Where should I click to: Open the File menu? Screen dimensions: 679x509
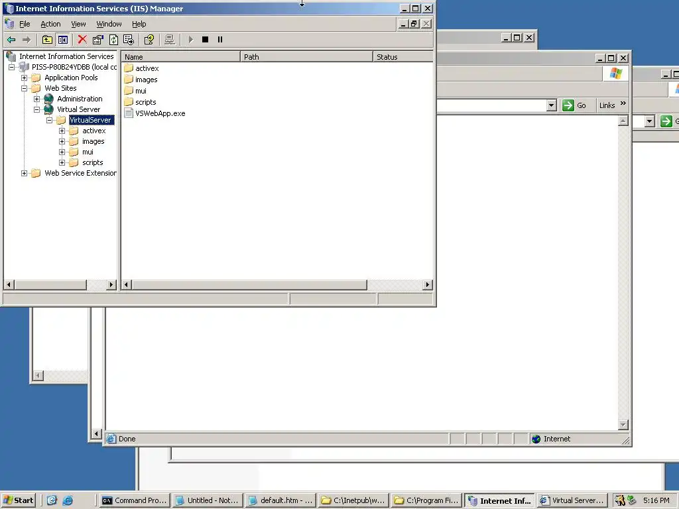coord(25,25)
